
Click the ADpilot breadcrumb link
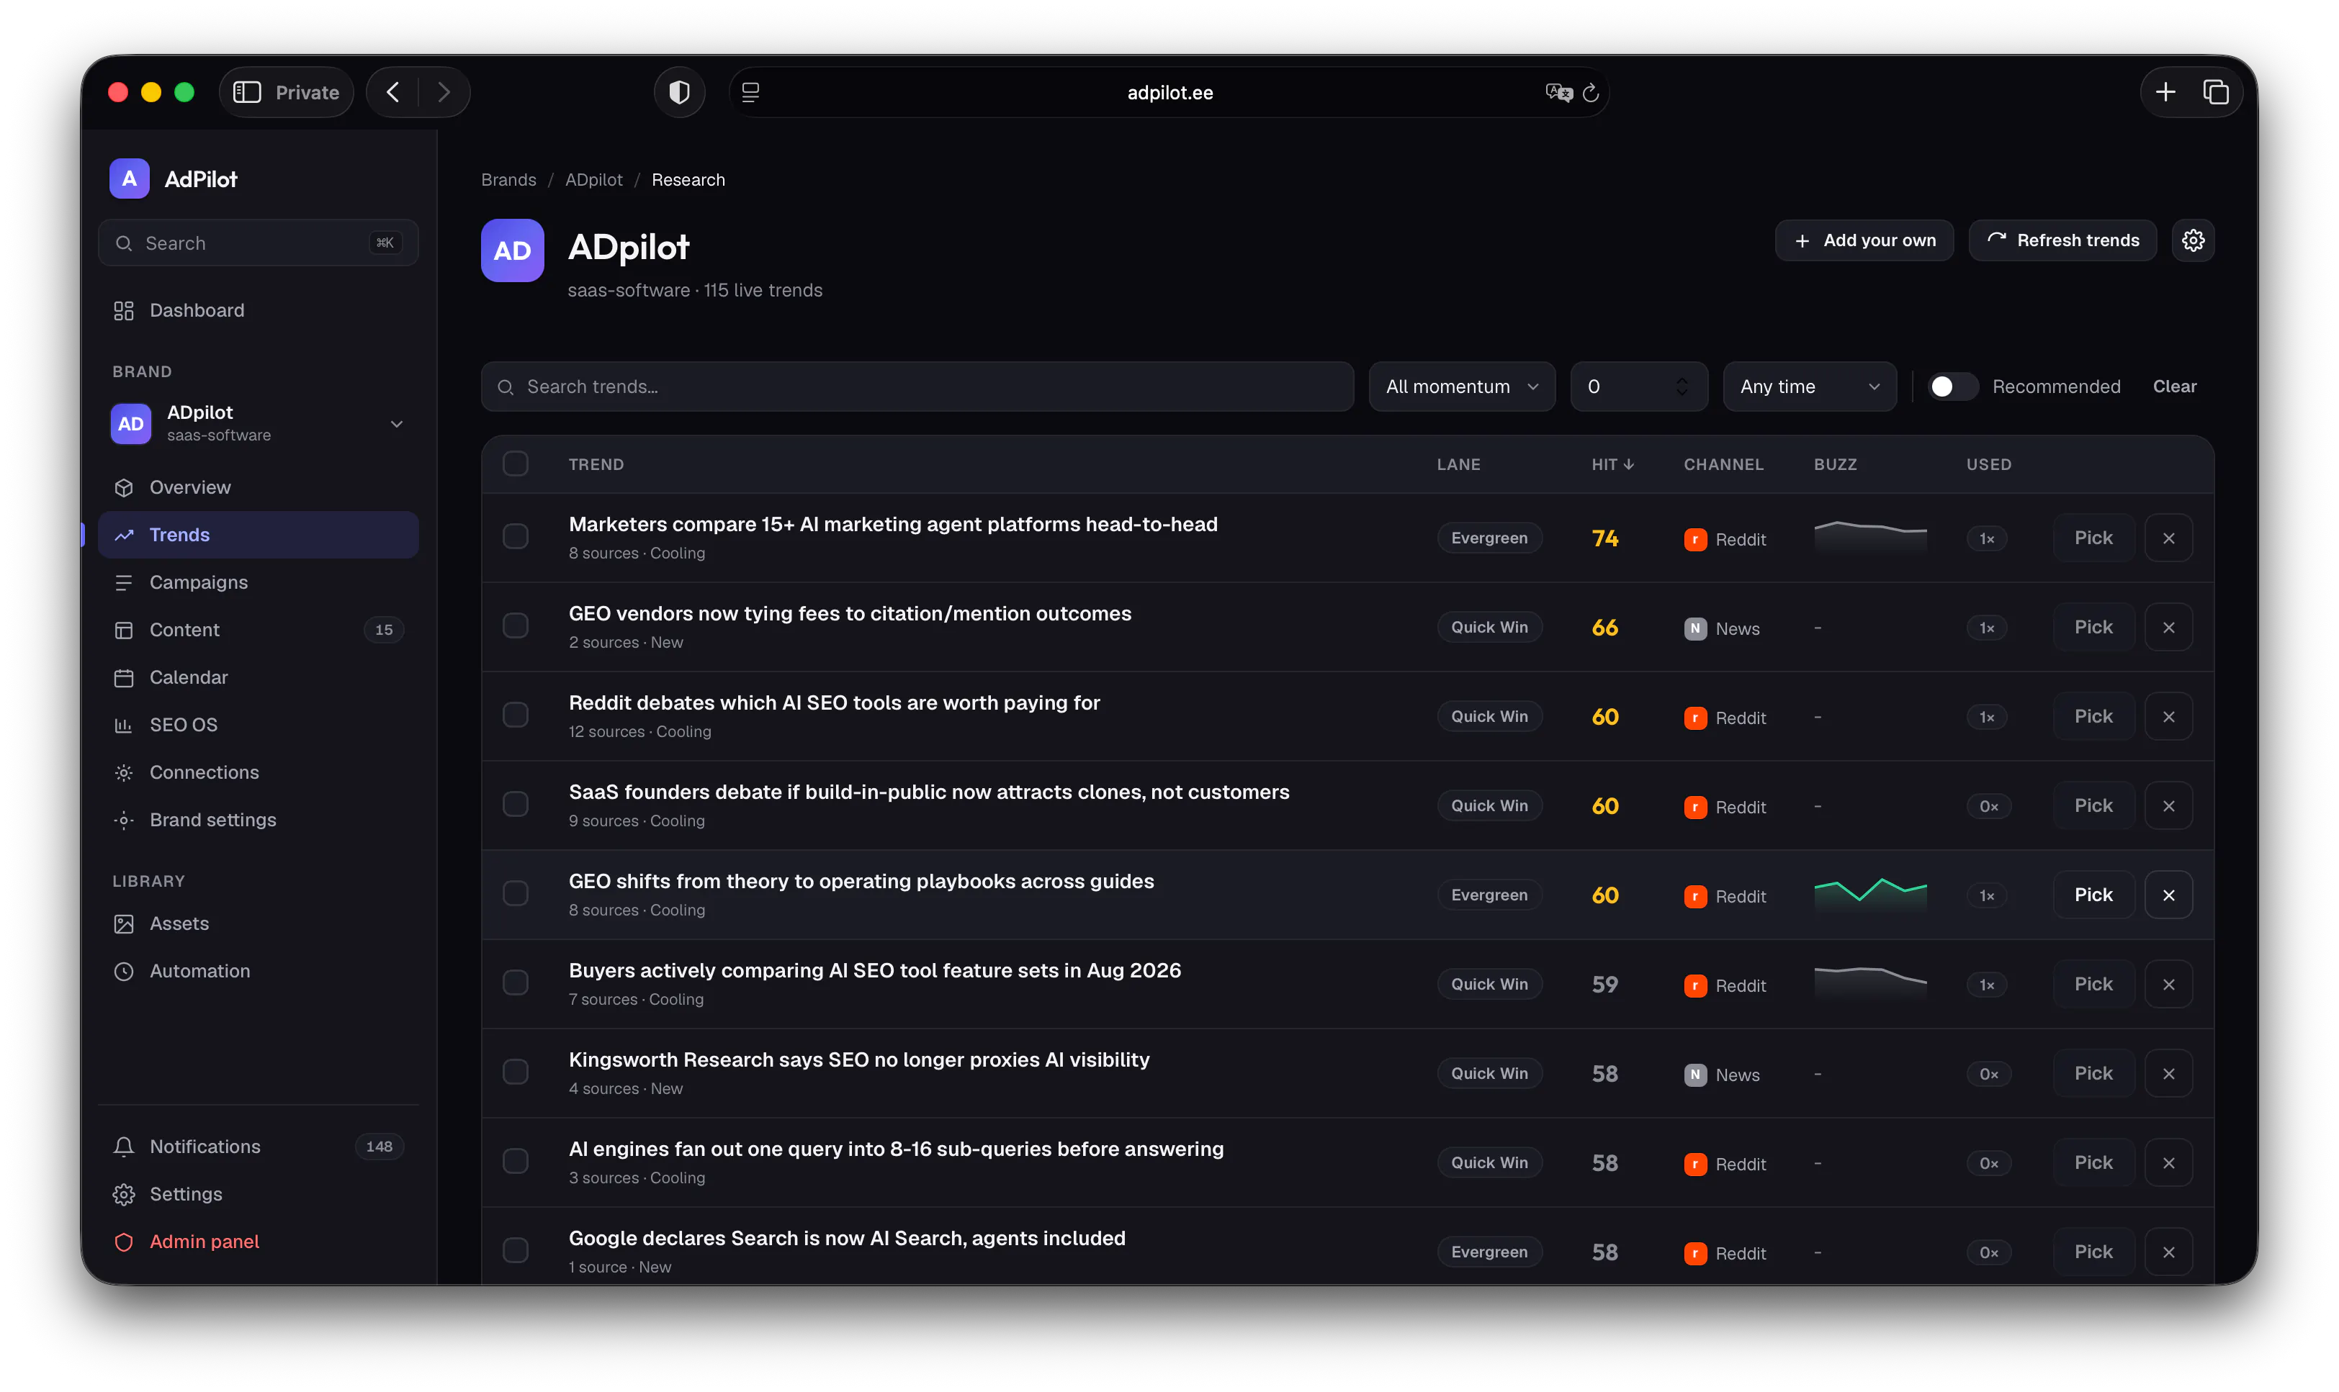pyautogui.click(x=594, y=179)
